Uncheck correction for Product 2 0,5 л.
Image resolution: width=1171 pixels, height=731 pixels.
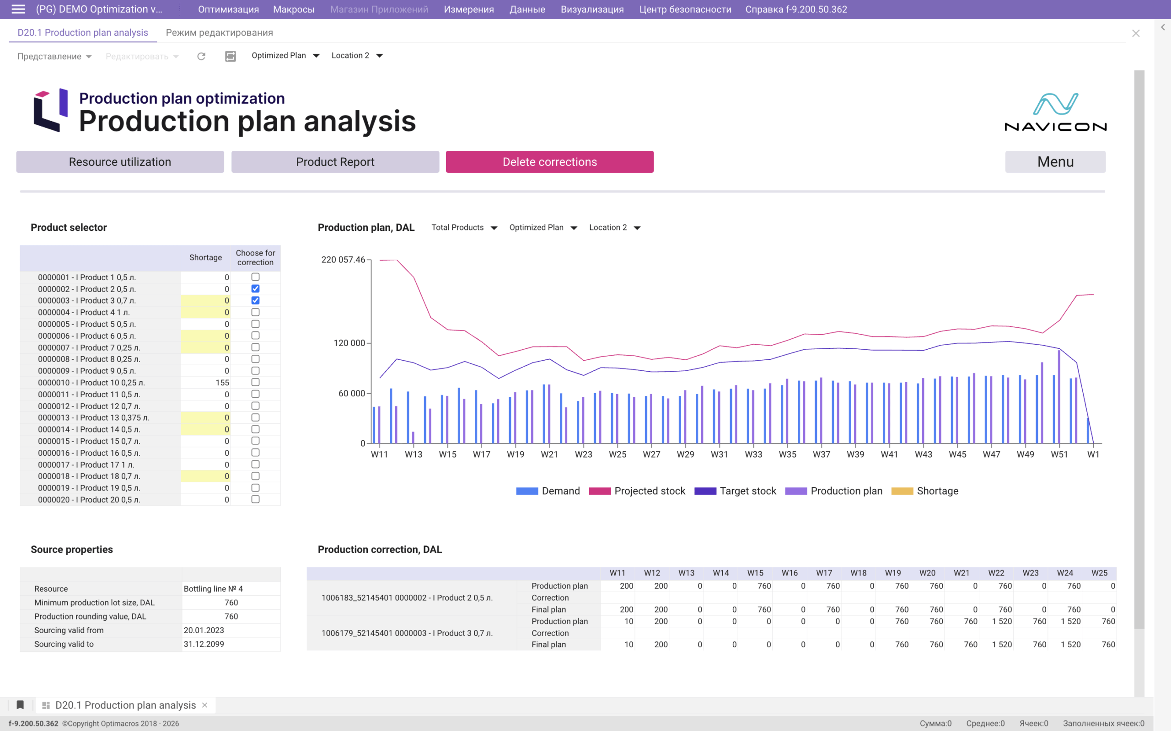click(255, 288)
